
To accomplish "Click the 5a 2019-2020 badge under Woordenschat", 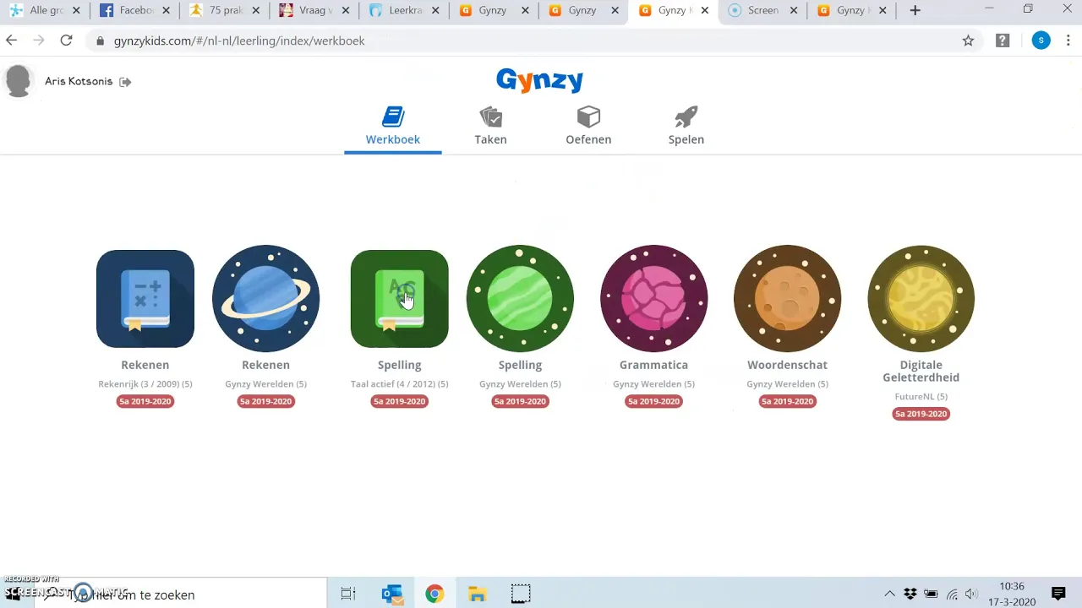I will (787, 401).
